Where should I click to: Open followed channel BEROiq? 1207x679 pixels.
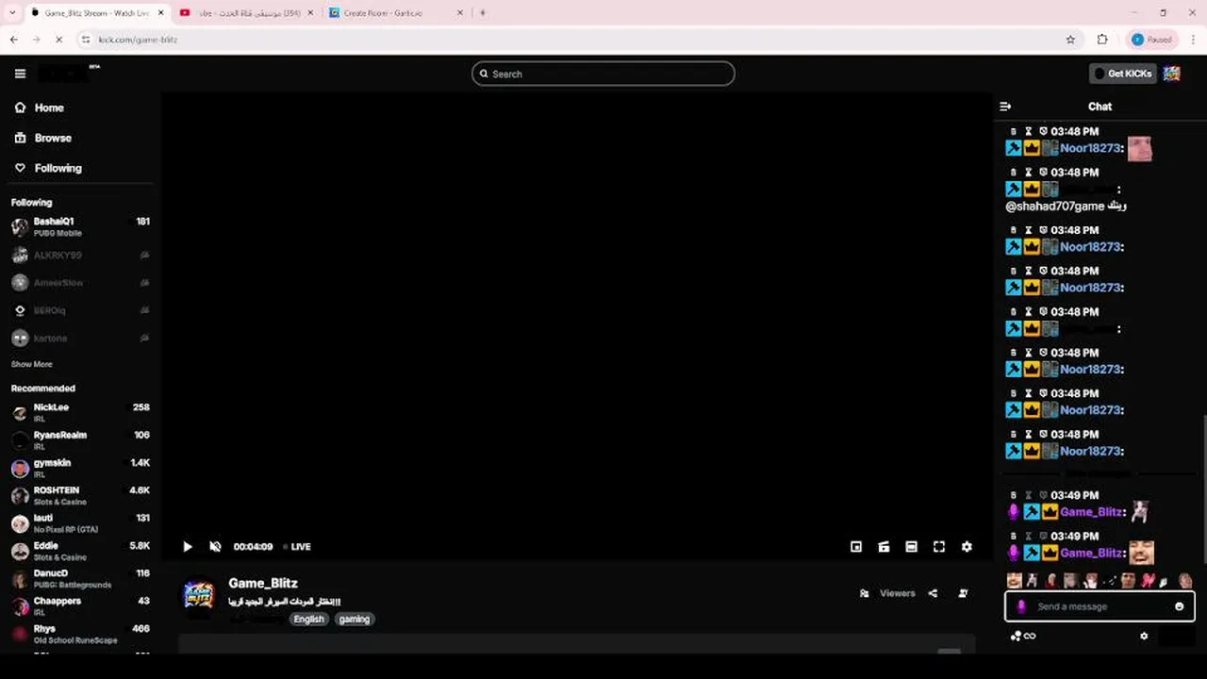click(80, 310)
